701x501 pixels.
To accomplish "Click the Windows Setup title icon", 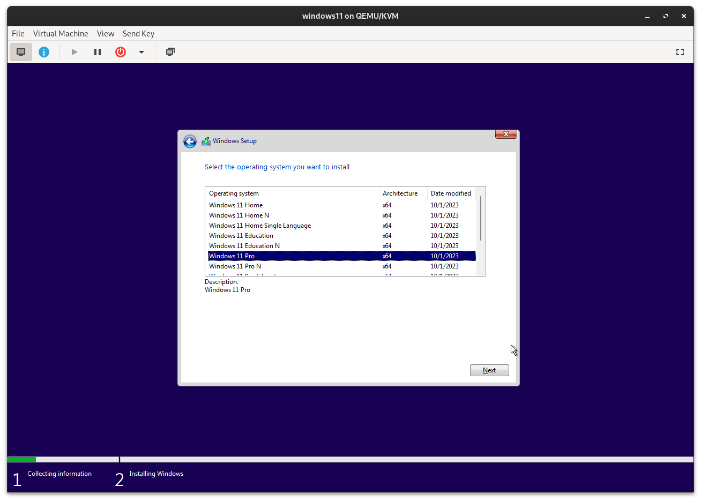I will (x=206, y=141).
